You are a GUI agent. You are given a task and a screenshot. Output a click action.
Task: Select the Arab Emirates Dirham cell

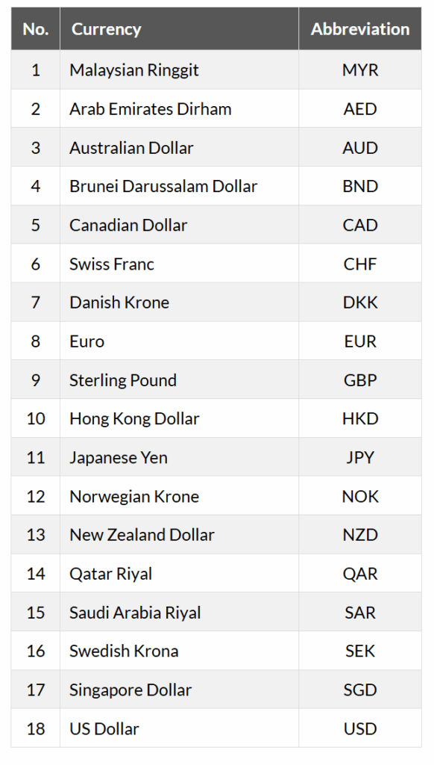tap(179, 108)
